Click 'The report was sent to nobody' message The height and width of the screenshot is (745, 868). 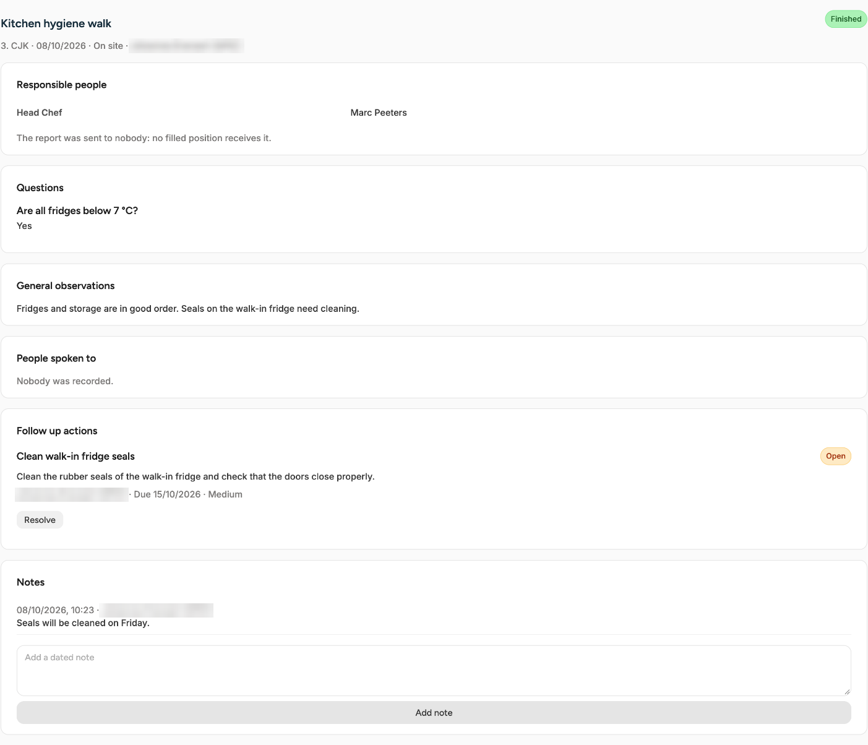[x=144, y=138]
